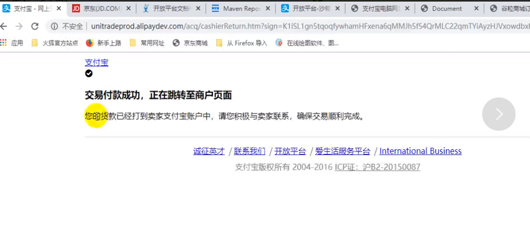Close the 开放平台文档 tab
This screenshot has width=530, height=225.
(198, 8)
